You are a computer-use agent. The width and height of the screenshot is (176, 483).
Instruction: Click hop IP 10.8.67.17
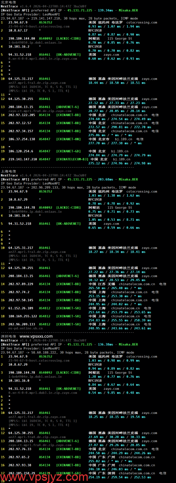[18, 31]
